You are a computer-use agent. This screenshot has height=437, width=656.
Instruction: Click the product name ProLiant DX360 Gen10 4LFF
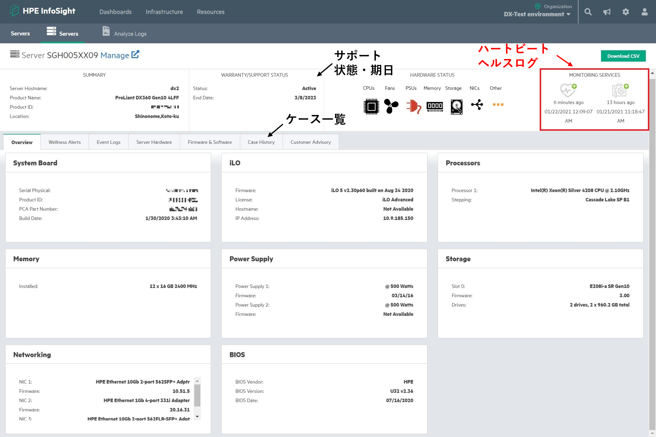click(147, 98)
